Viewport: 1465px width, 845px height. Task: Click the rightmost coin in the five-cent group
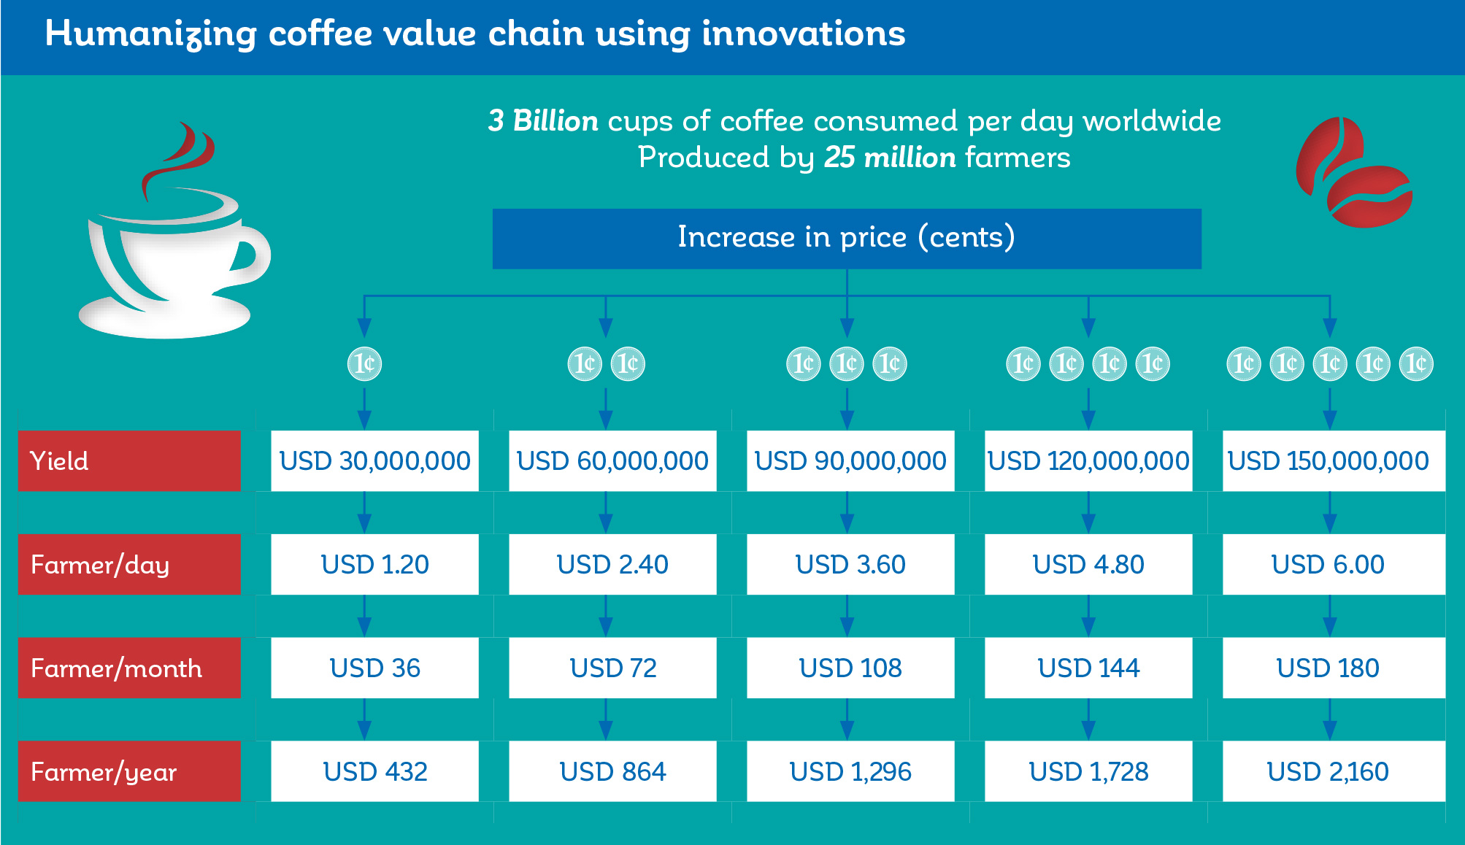click(1416, 363)
